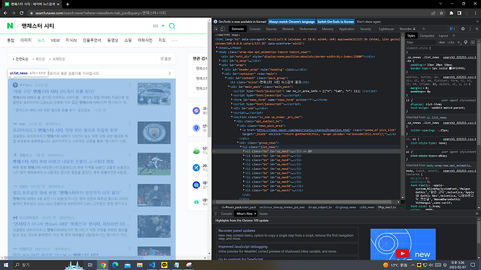Open the Network panel tab
Image resolution: width=481 pixels, height=270 pixels.
[288, 29]
